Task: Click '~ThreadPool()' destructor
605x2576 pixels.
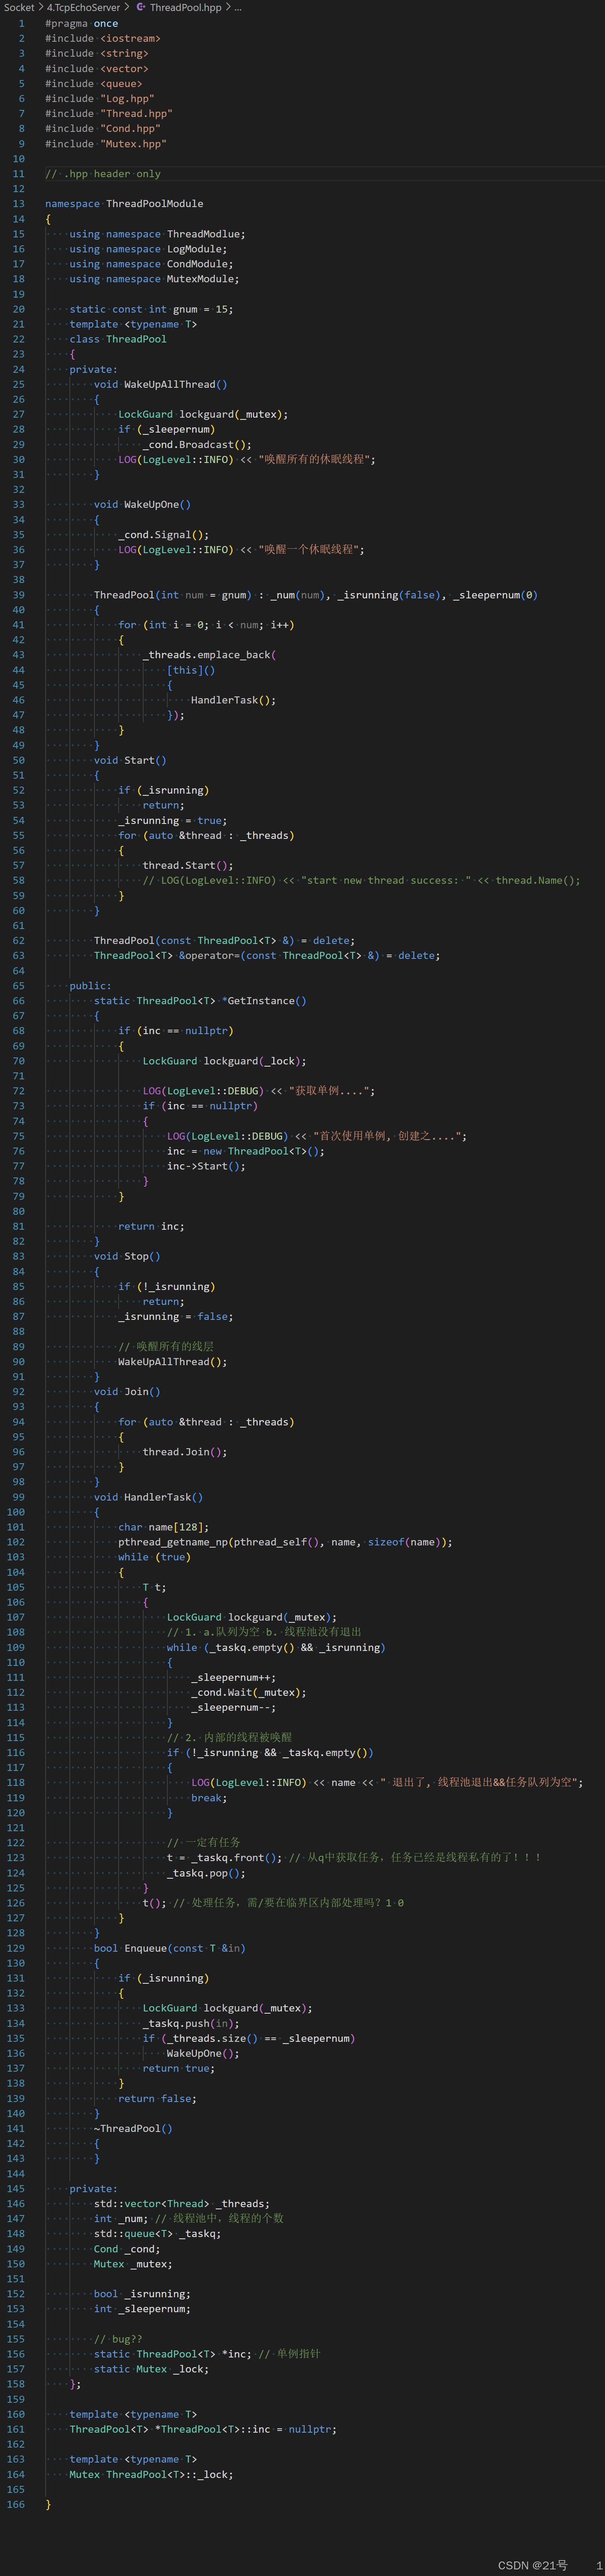Action: click(x=133, y=2128)
